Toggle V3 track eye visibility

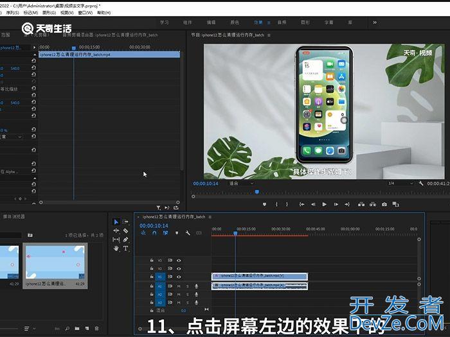pyautogui.click(x=179, y=261)
